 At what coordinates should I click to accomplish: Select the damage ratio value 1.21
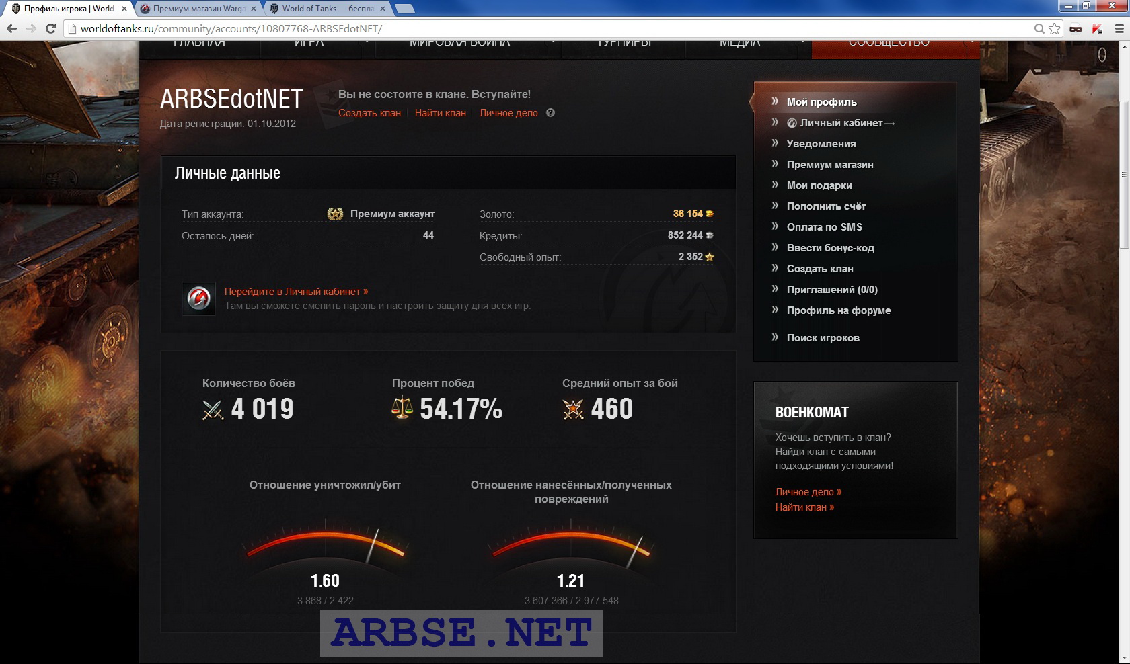pyautogui.click(x=570, y=581)
